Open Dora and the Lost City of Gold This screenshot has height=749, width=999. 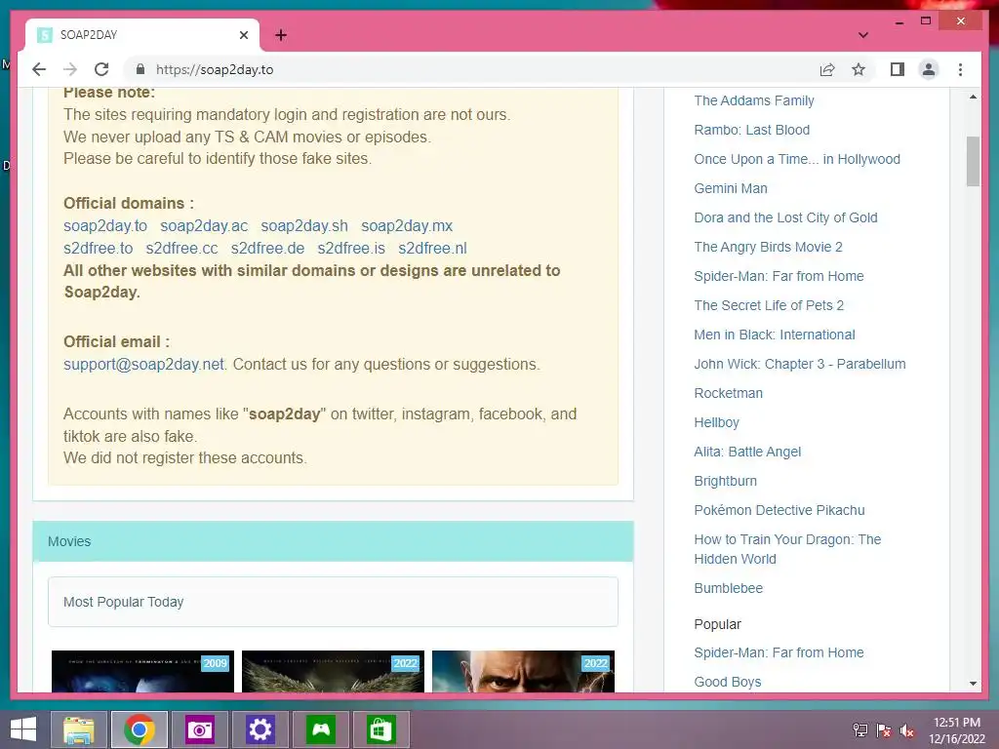785,217
